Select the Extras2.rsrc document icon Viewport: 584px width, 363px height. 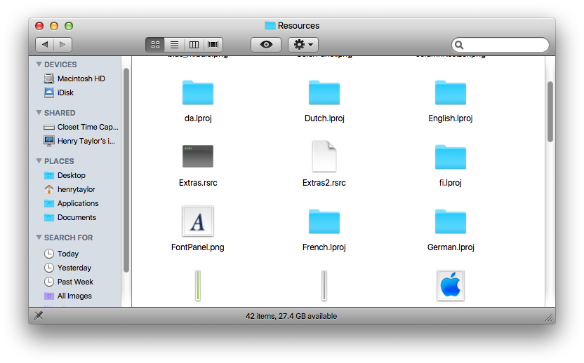coord(324,156)
